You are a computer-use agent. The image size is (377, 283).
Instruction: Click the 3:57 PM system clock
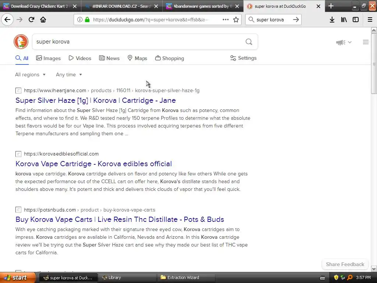pyautogui.click(x=363, y=277)
